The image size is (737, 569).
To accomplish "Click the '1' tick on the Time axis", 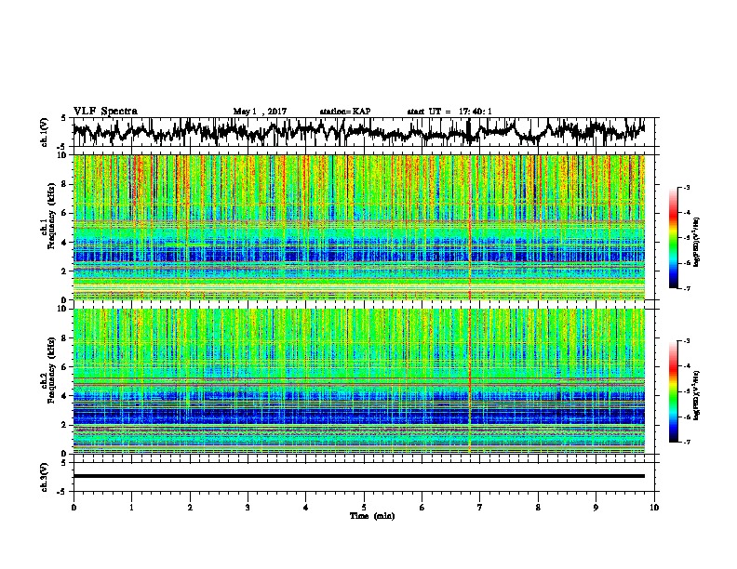I will click(131, 508).
